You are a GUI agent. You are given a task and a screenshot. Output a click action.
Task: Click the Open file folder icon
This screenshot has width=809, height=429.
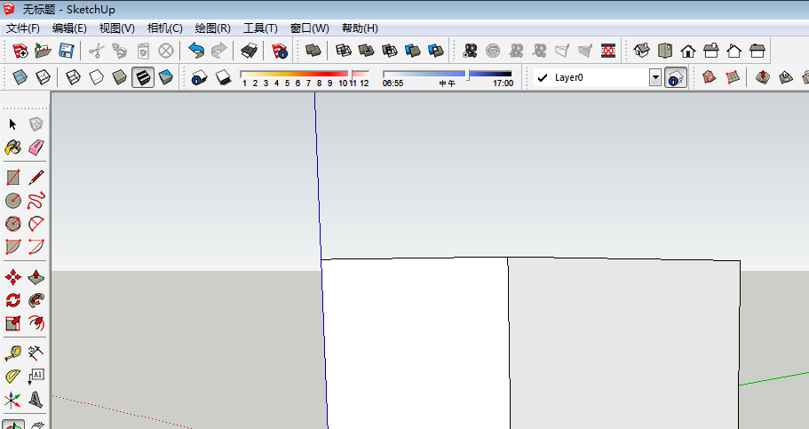[x=43, y=51]
